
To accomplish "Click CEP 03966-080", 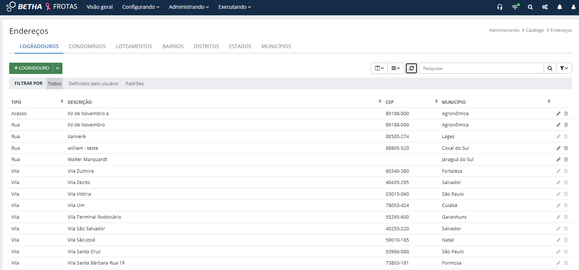I will (397, 252).
